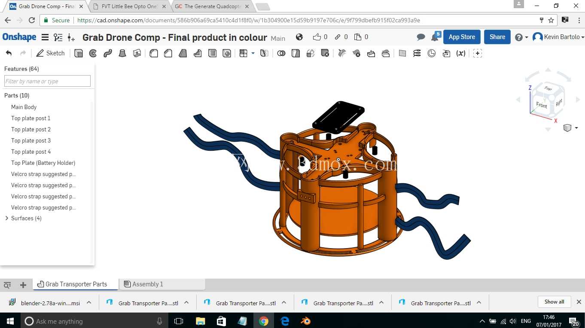
Task: Open the sheet-metal/curve clock-like tool icon
Action: coord(432,53)
